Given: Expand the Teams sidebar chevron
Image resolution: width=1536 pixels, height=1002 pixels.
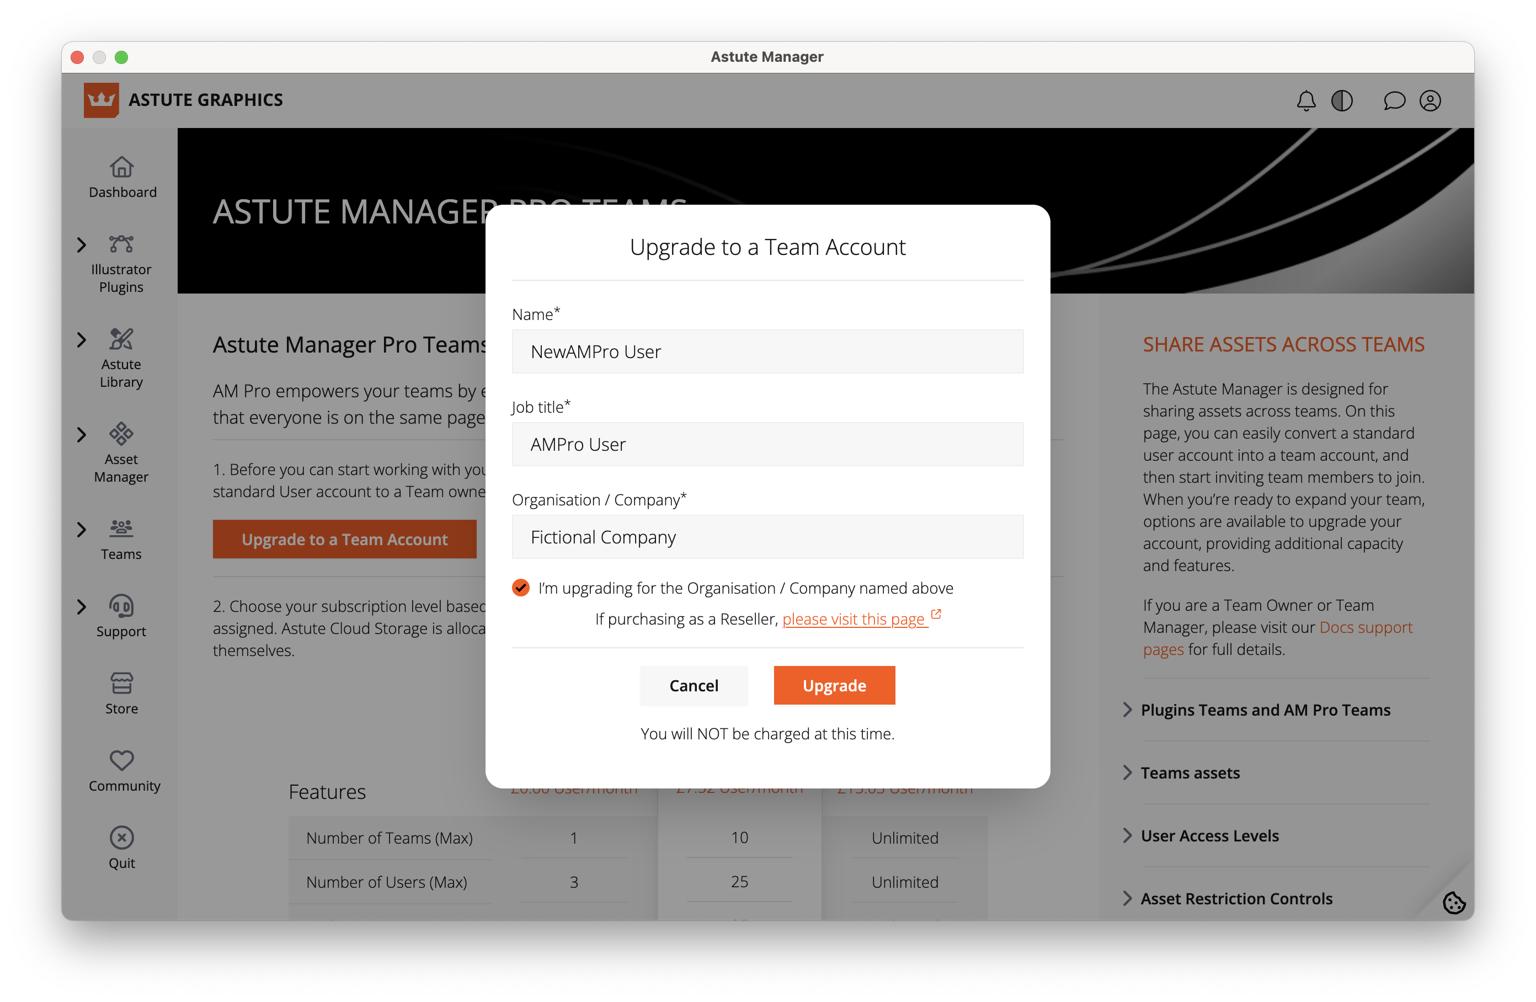Looking at the screenshot, I should pyautogui.click(x=81, y=529).
